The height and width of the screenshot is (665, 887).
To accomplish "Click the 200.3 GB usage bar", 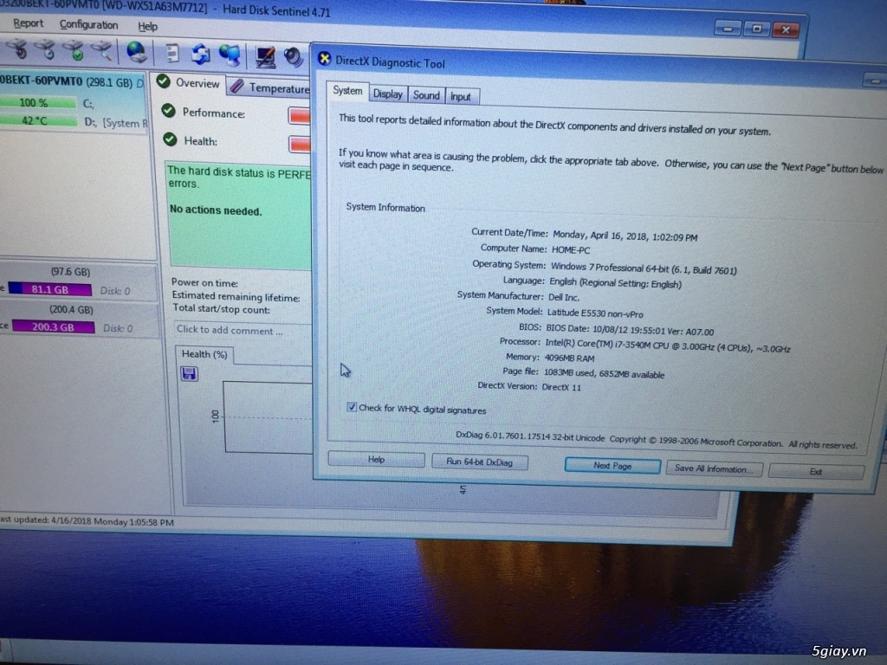I will (x=53, y=326).
